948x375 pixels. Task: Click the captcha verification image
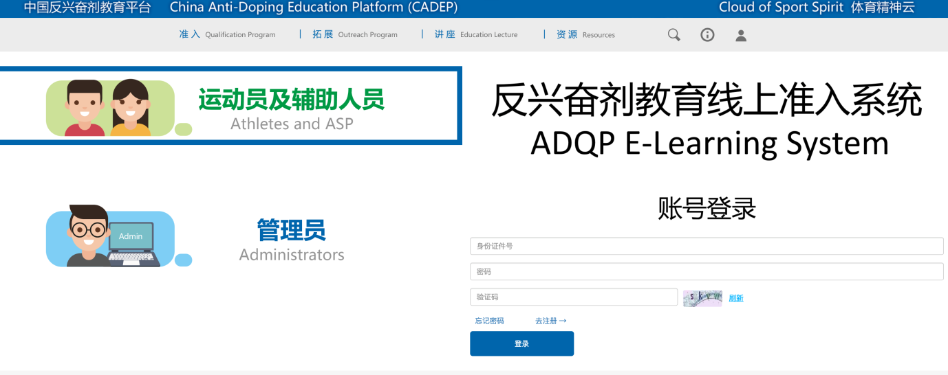702,297
